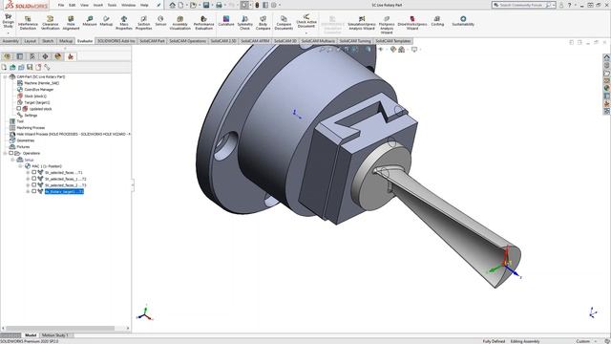
Task: Run Performance Evaluation
Action: tap(203, 23)
